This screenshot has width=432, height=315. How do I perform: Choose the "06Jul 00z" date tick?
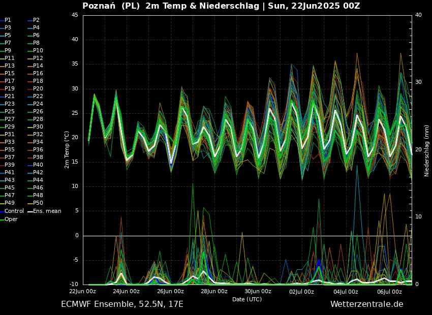click(390, 291)
